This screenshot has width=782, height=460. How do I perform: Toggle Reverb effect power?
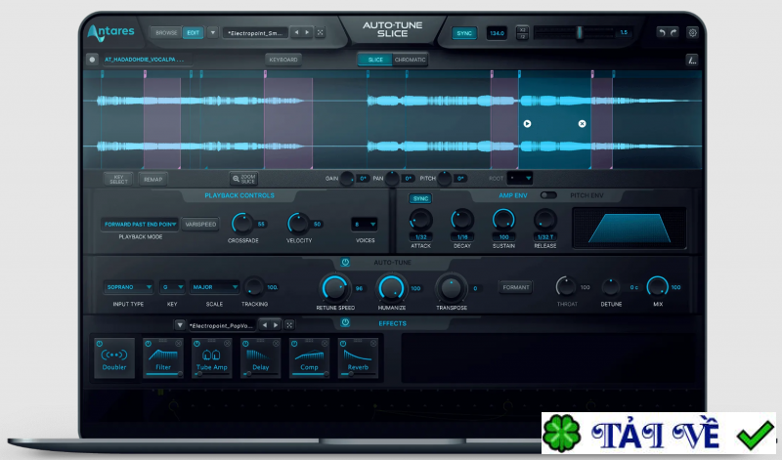(x=343, y=344)
